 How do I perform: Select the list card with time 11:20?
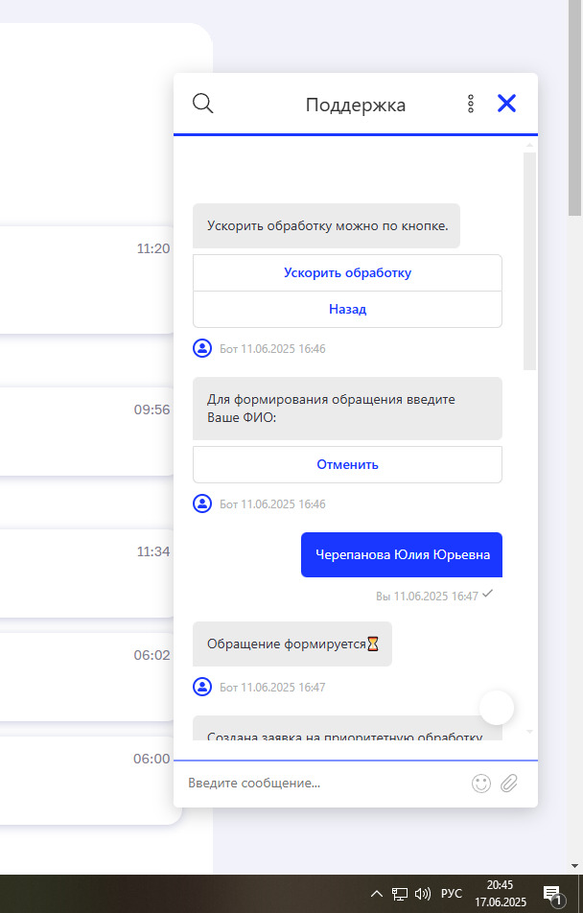click(x=86, y=279)
